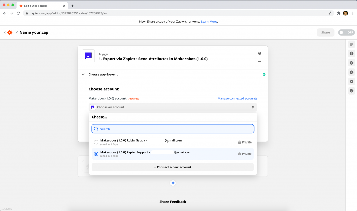Open help question mark in trigger card
Screen dimensions: 357x211
pyautogui.click(x=259, y=54)
